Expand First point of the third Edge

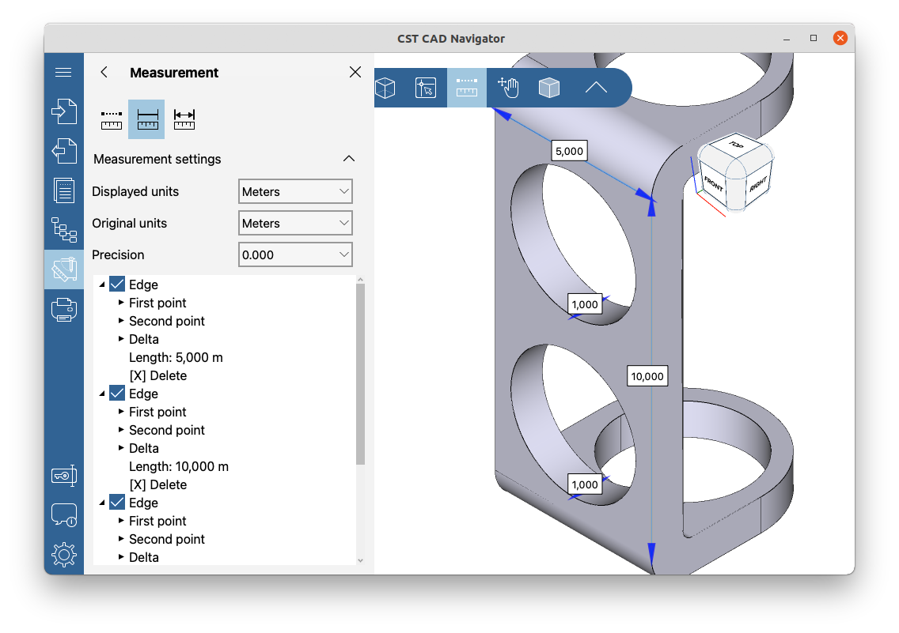121,520
